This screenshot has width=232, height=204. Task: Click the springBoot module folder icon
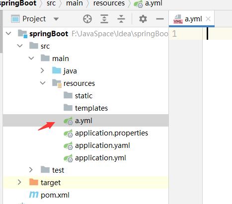[22, 34]
